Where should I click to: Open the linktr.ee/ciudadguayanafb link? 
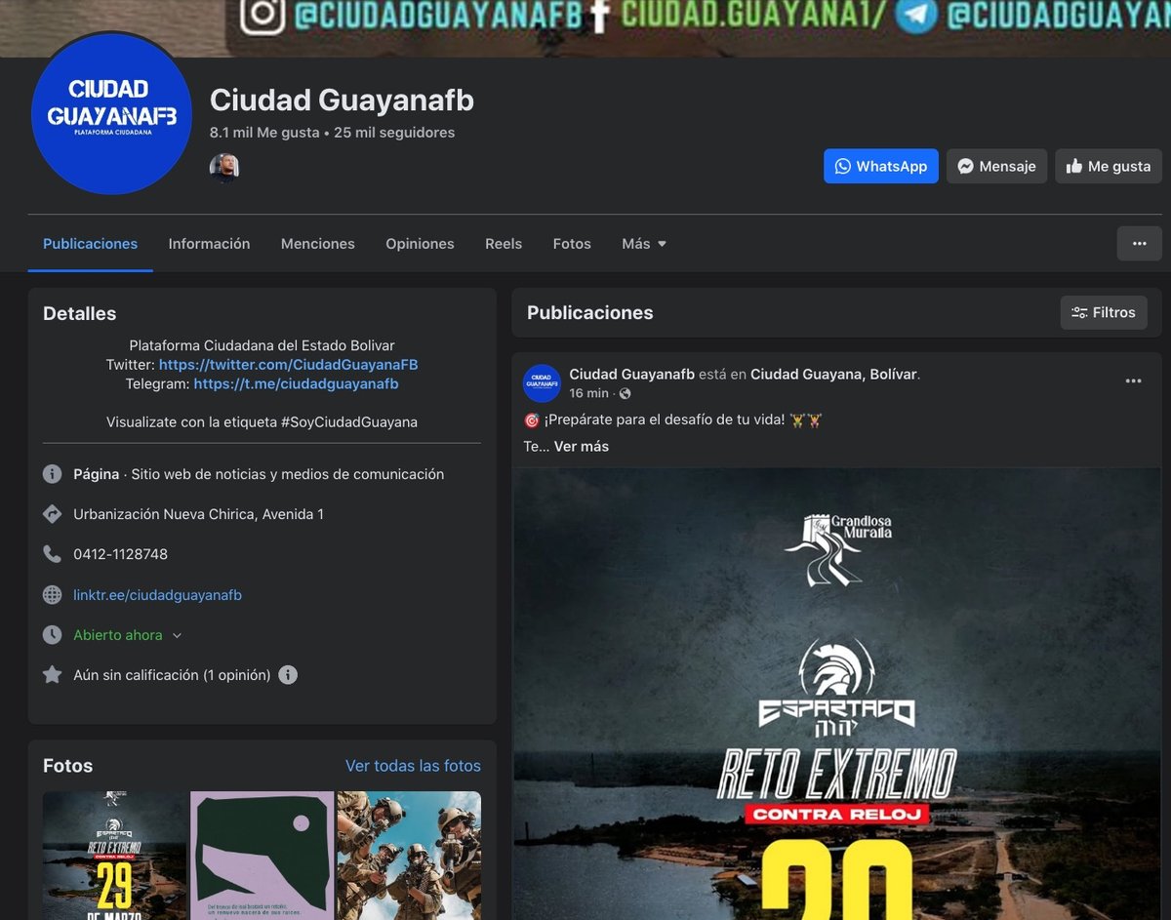157,595
